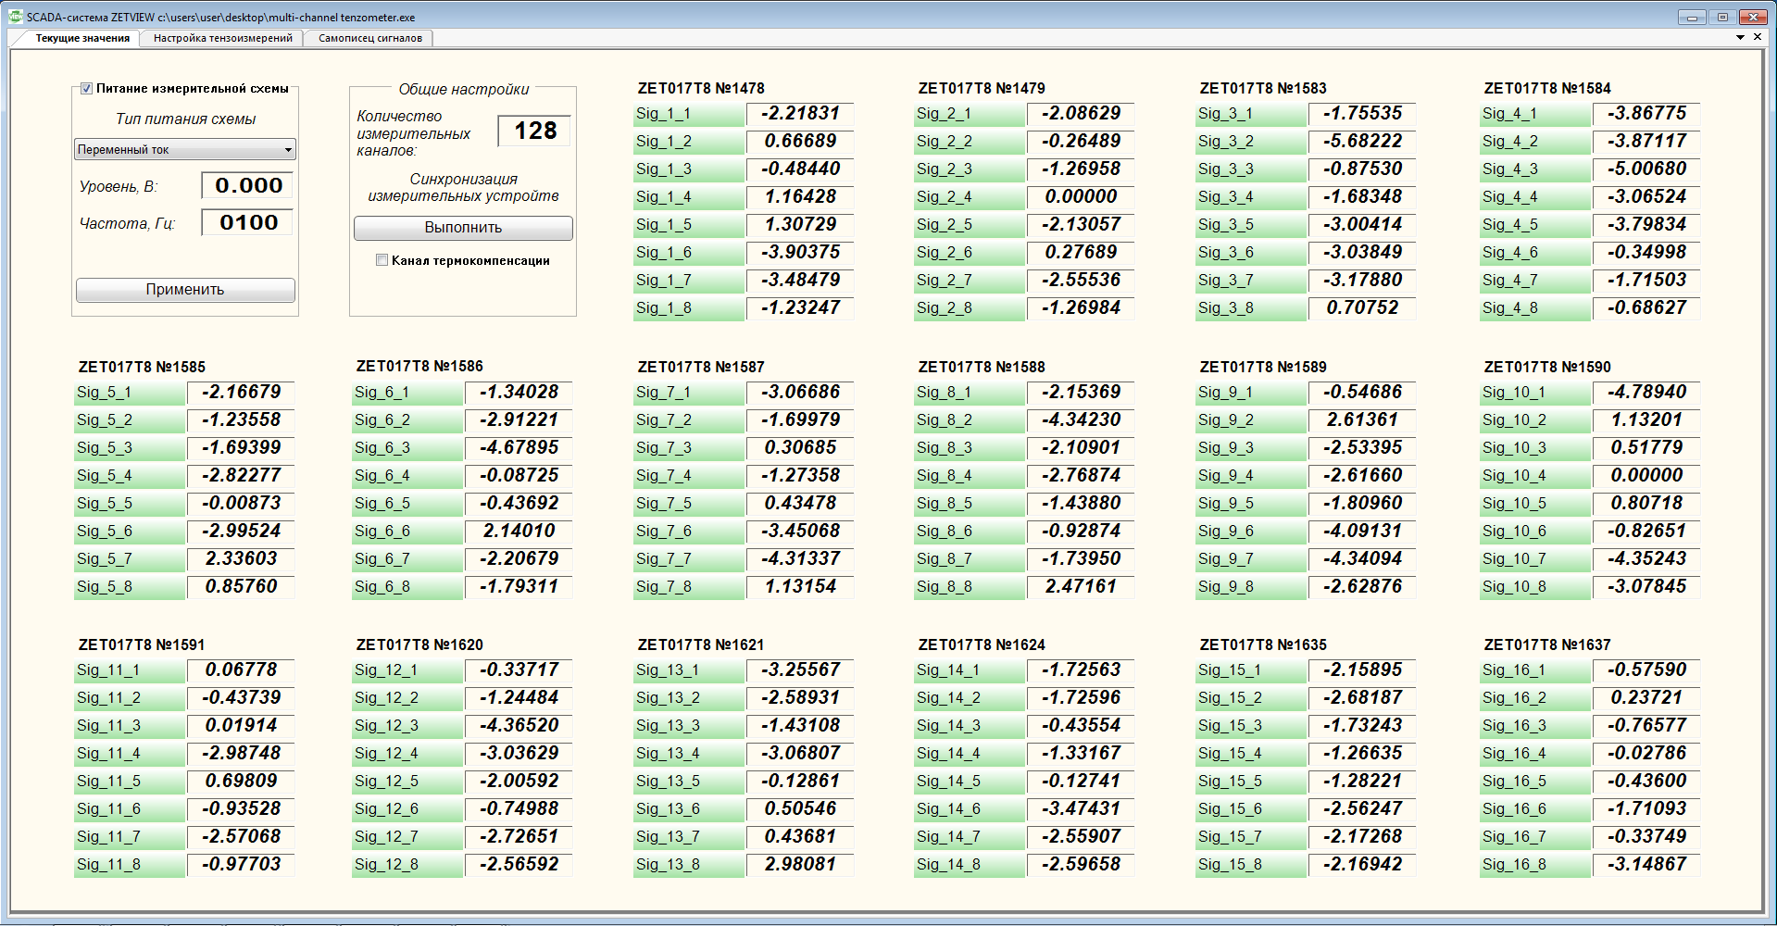Image resolution: width=1777 pixels, height=926 pixels.
Task: Maximize the ZETVIEW window
Action: click(x=1722, y=17)
